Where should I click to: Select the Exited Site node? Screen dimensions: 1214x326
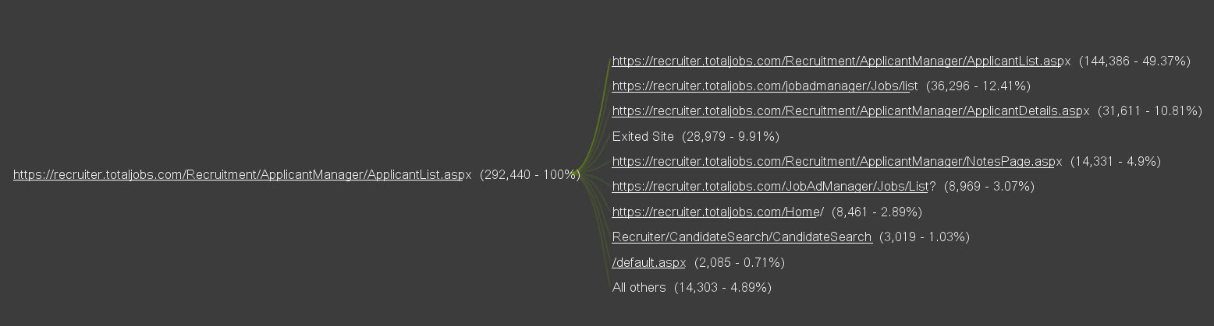[x=643, y=137]
